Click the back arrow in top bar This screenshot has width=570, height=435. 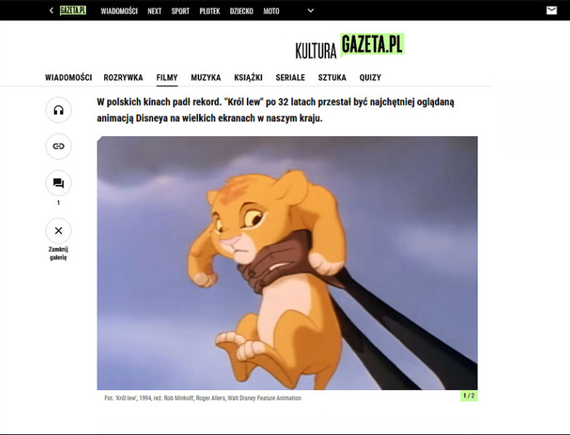click(52, 11)
